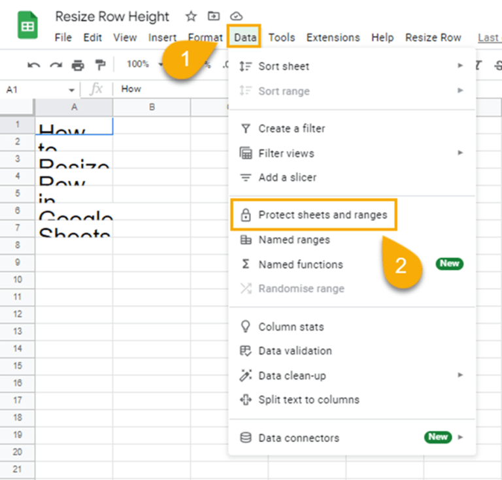
Task: Select Add a slicer
Action: point(352,178)
